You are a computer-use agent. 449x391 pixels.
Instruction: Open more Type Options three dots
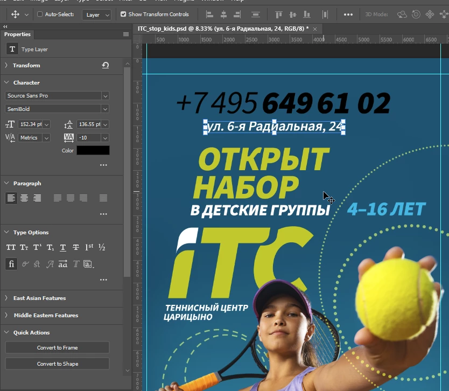[x=103, y=280]
